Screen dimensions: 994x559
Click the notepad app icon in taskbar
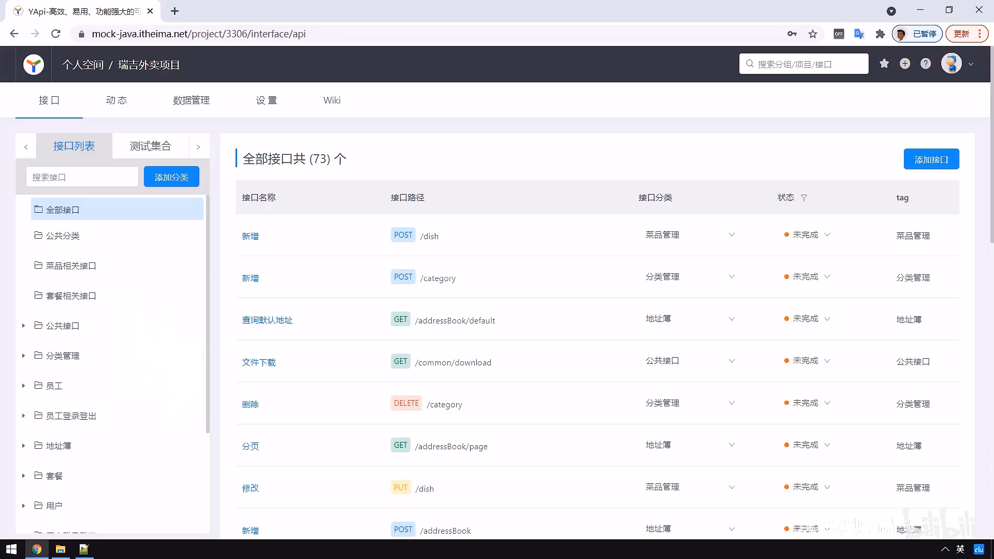(84, 549)
